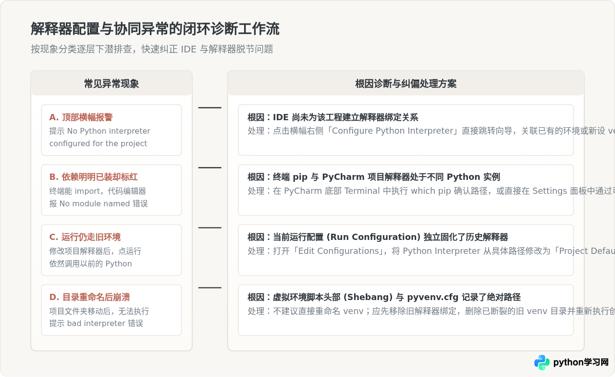Click the heading "C. 运行仍走旧环境"

pyautogui.click(x=85, y=237)
